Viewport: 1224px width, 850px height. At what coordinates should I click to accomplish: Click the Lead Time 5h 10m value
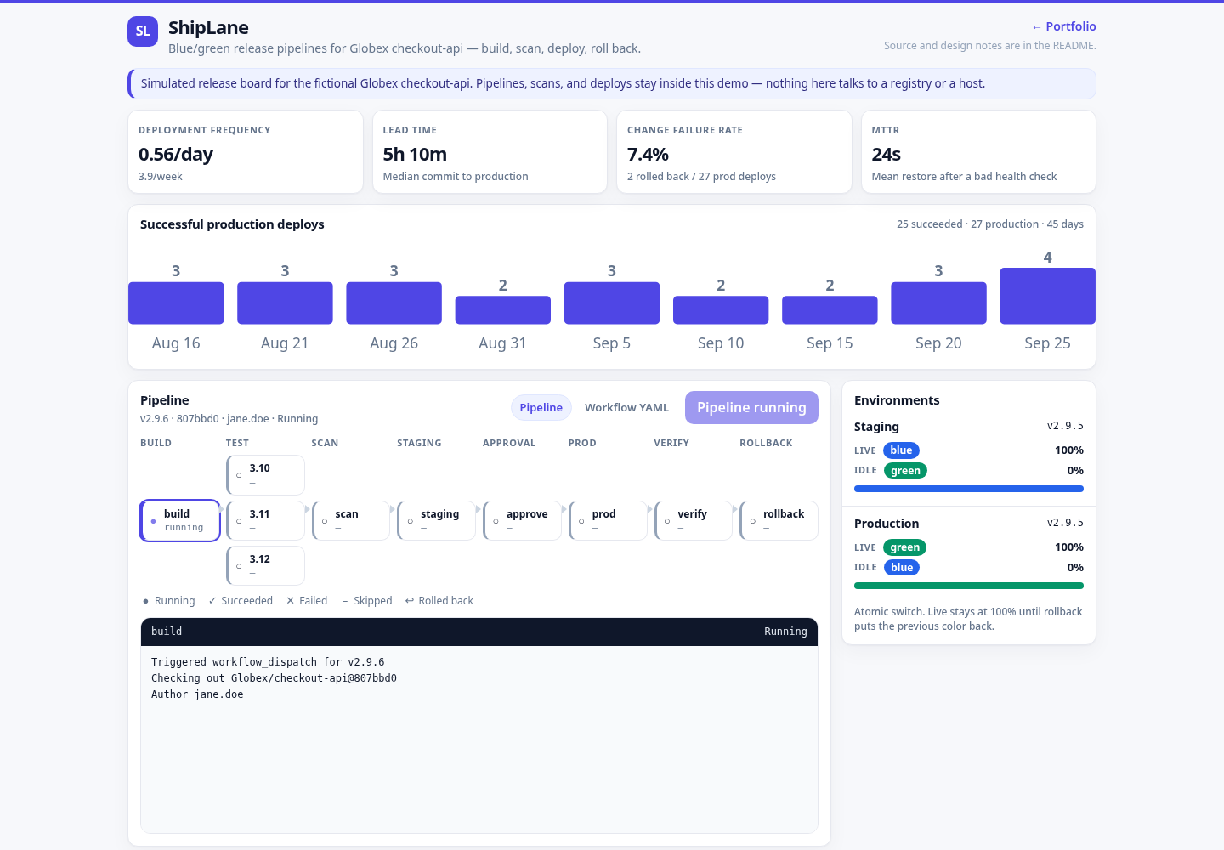pos(415,154)
